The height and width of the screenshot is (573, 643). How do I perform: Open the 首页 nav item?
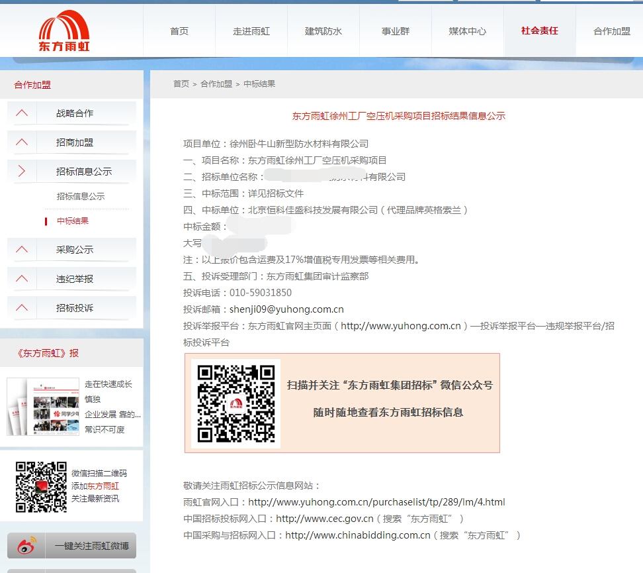coord(179,31)
